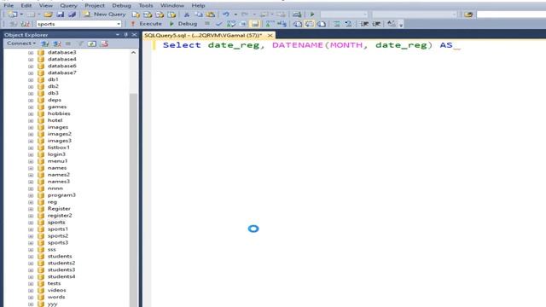This screenshot has width=546, height=307.
Task: Click the Undo icon
Action: (x=226, y=14)
